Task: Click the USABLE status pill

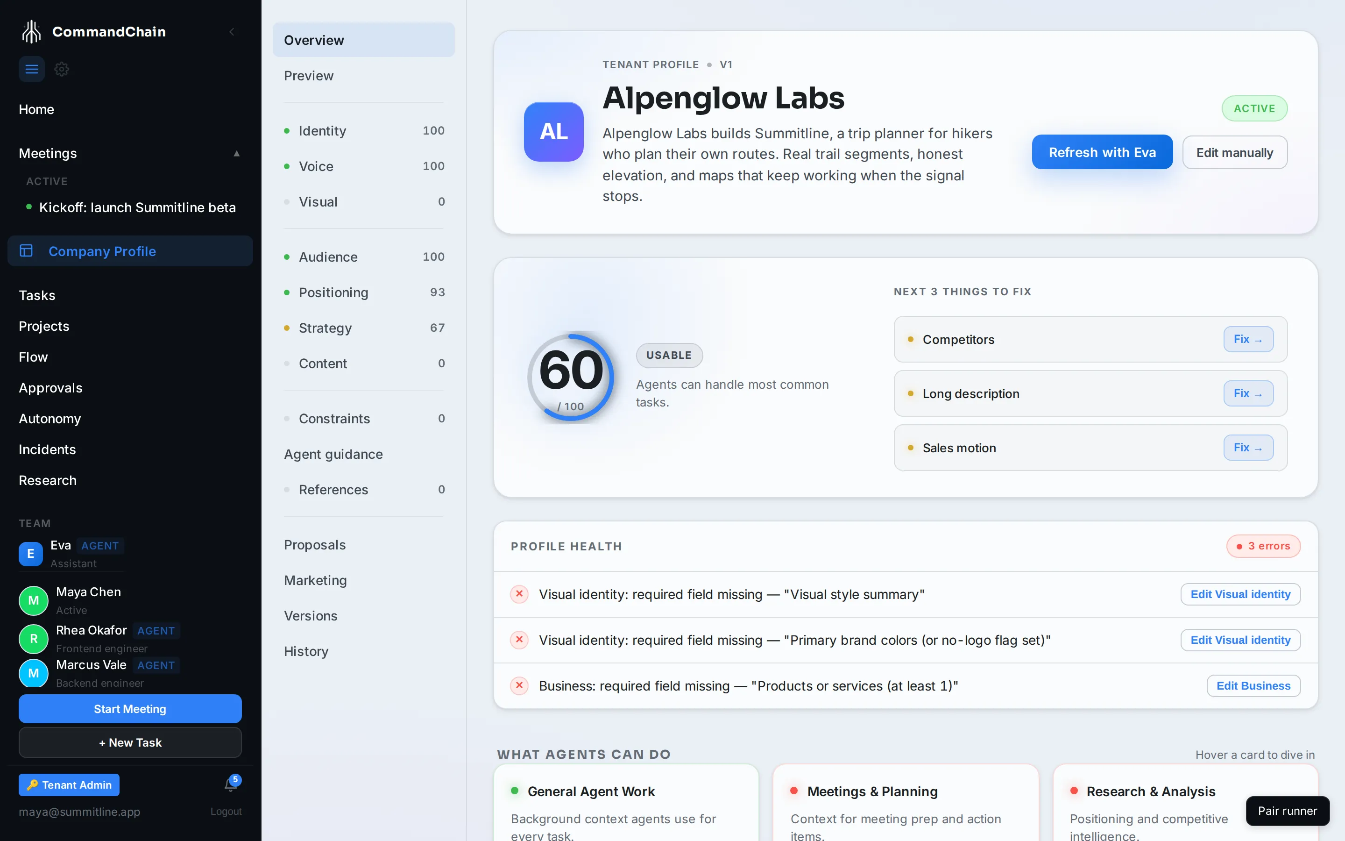Action: 669,356
